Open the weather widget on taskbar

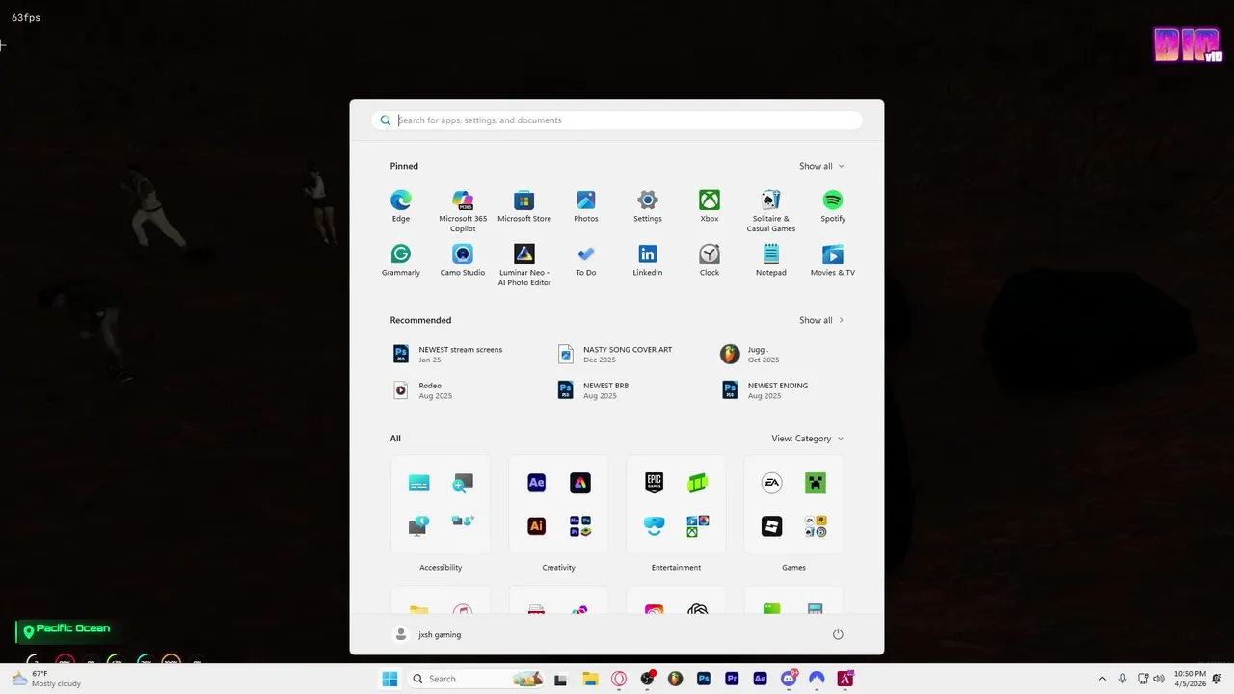(45, 679)
